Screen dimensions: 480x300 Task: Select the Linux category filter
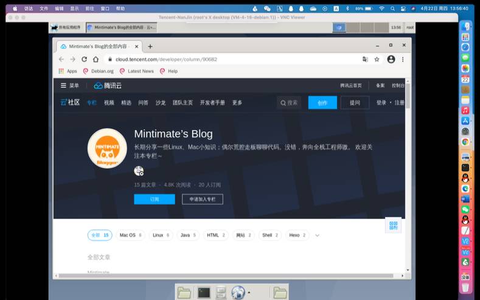click(x=161, y=235)
